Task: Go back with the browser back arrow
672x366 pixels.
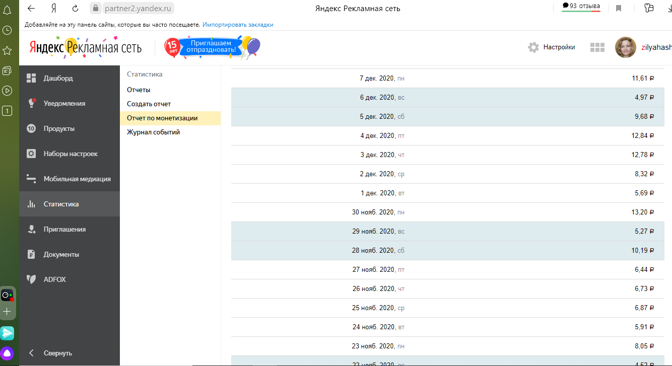Action: click(31, 8)
